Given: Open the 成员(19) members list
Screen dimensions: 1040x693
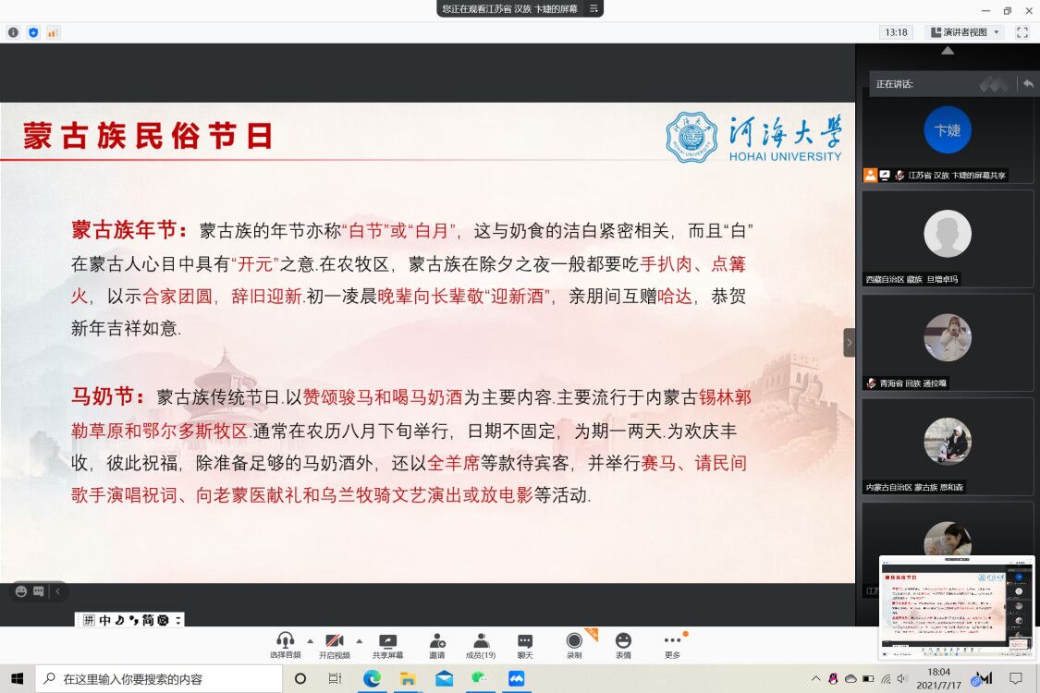Looking at the screenshot, I should pyautogui.click(x=481, y=641).
